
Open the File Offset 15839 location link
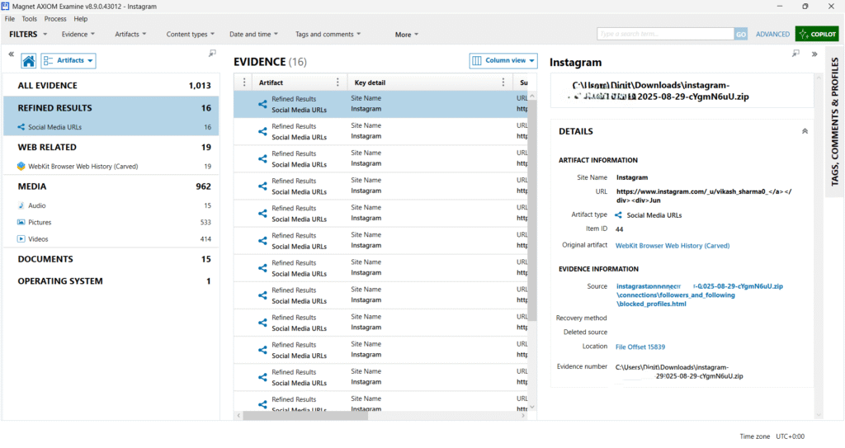[640, 347]
